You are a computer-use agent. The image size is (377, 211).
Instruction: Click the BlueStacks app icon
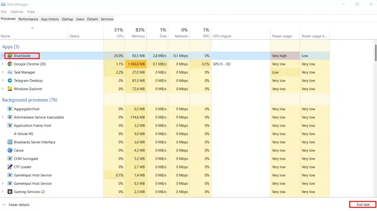click(10, 56)
